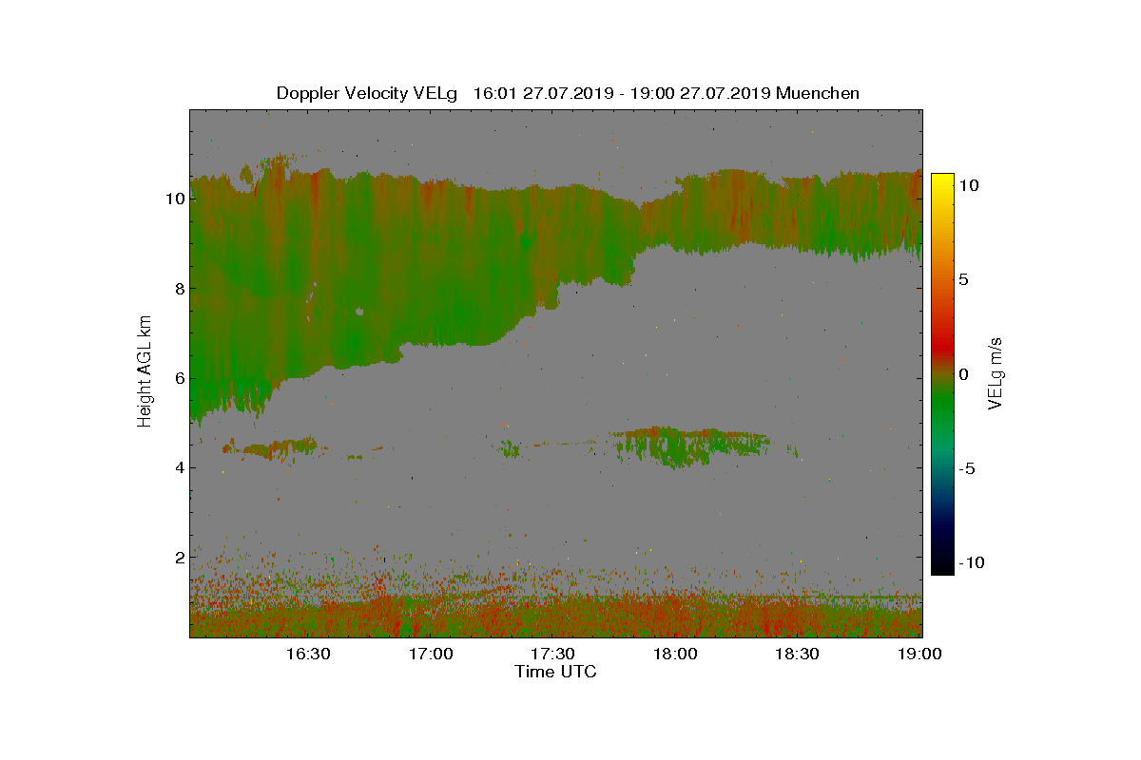Click the black bottom of the colorbar
Image resolution: width=1141 pixels, height=760 pixels.
click(942, 566)
